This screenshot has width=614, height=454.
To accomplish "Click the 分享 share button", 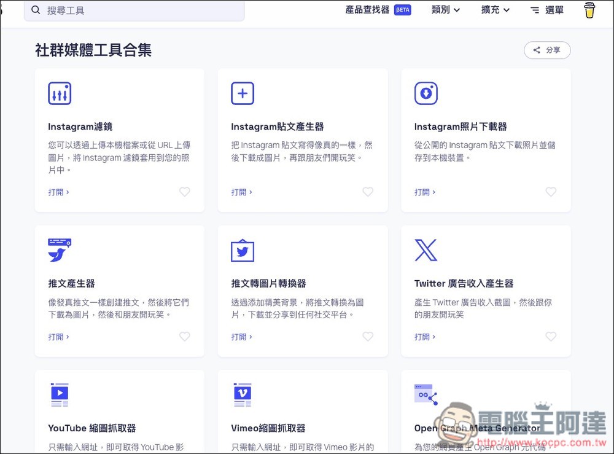I will point(547,50).
